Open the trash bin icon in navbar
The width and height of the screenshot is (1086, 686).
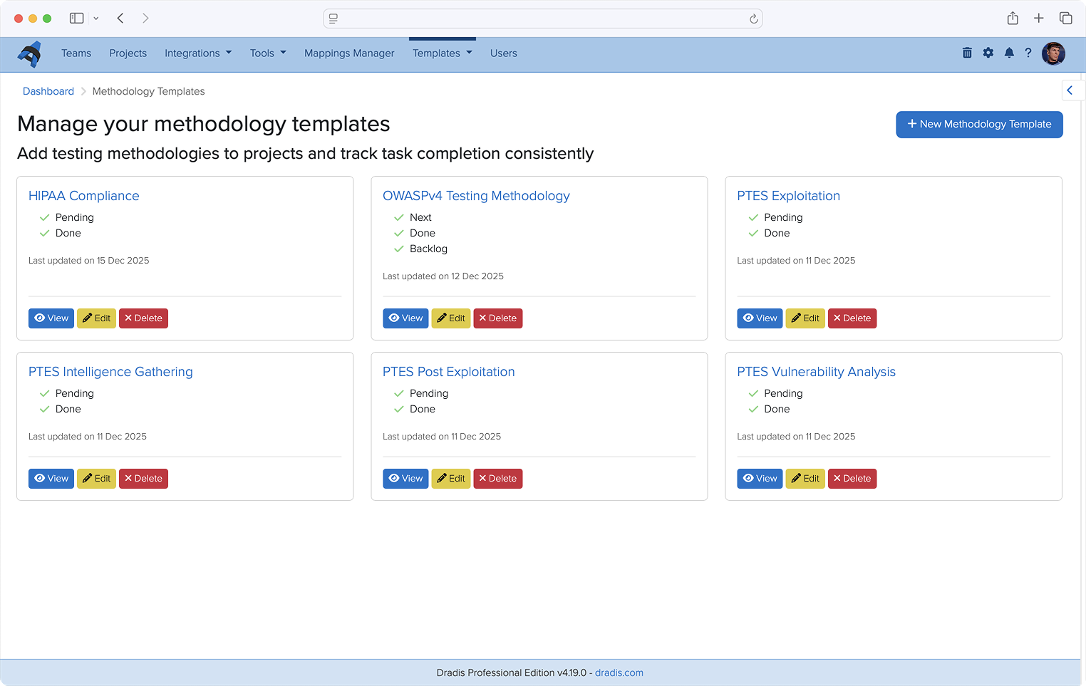967,53
